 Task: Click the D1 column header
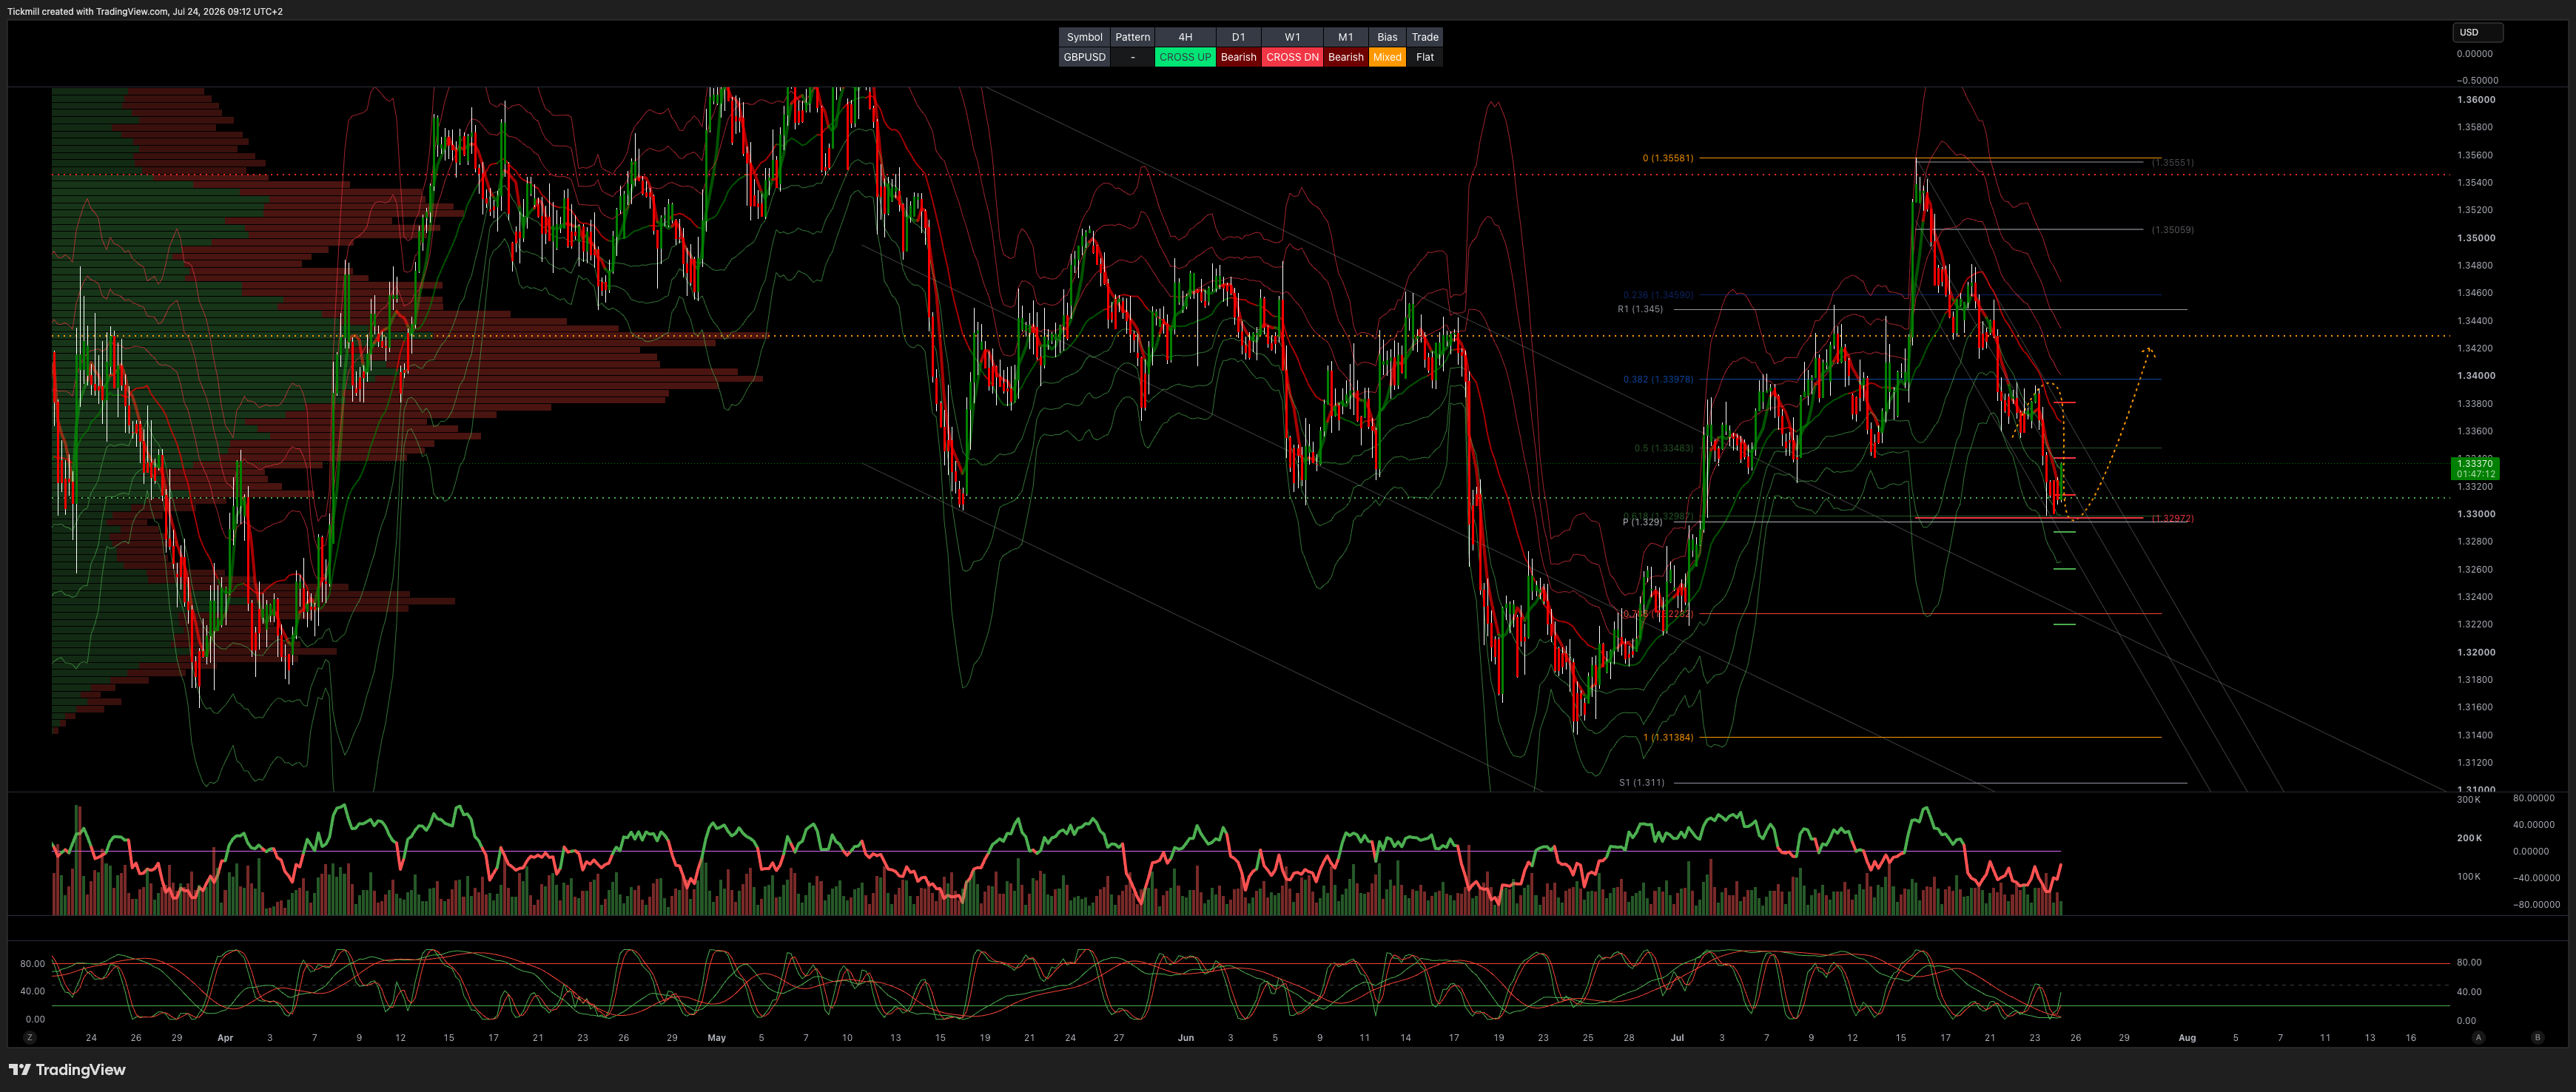pos(1238,37)
